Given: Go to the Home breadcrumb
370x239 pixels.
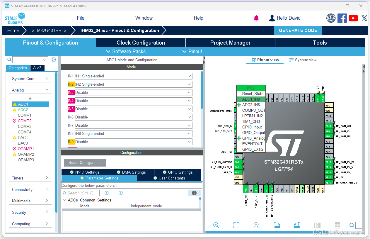Looking at the screenshot, I should click(x=13, y=30).
